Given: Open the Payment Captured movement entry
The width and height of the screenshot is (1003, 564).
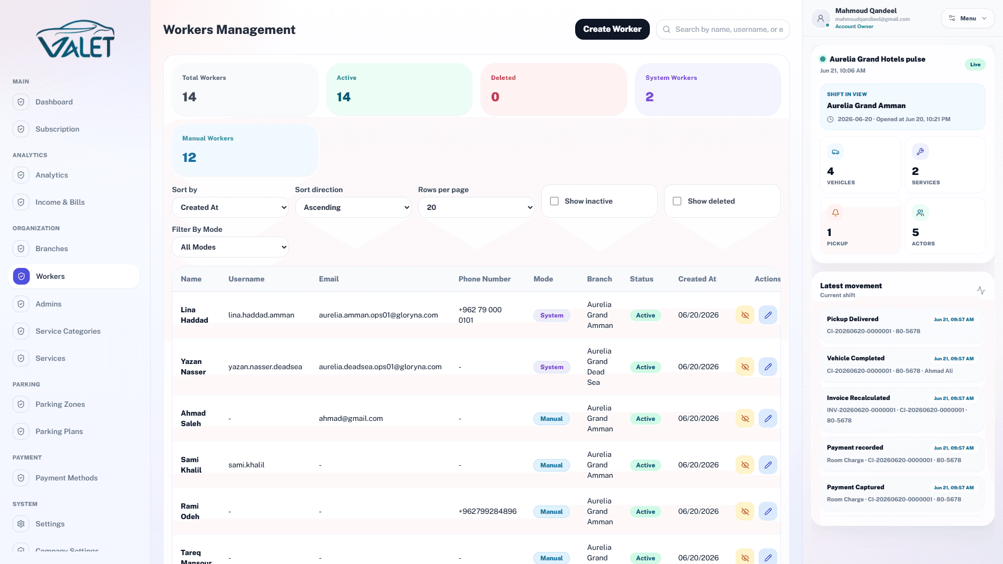Looking at the screenshot, I should pos(902,493).
